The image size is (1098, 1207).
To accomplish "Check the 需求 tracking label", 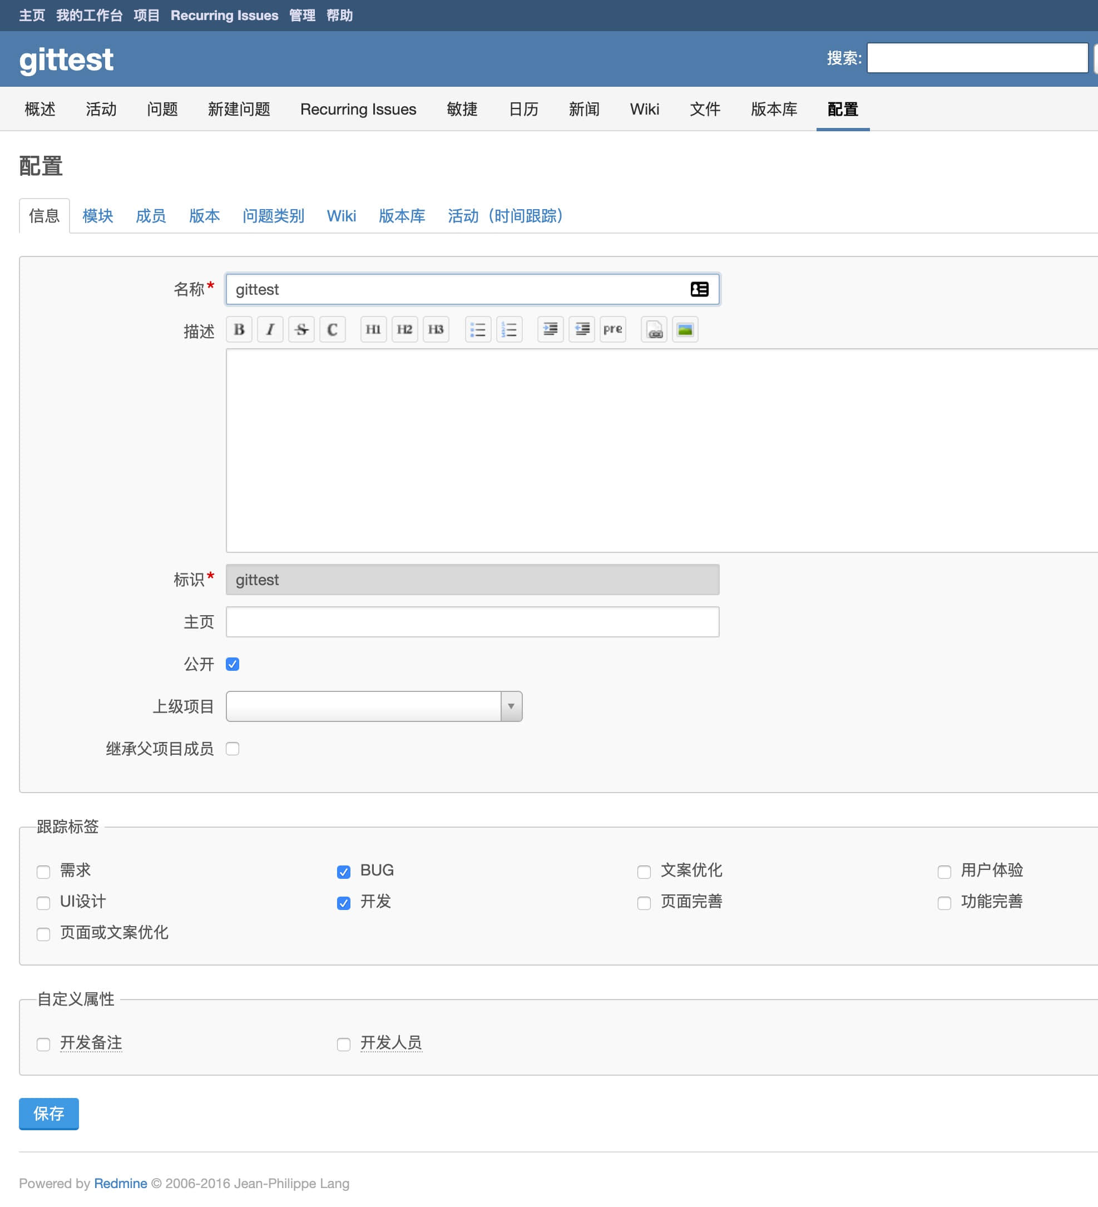I will (42, 872).
